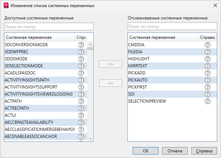221x158 pixels.
Task: Show help for CMDDIA tracked variable
Action: pyautogui.click(x=208, y=45)
